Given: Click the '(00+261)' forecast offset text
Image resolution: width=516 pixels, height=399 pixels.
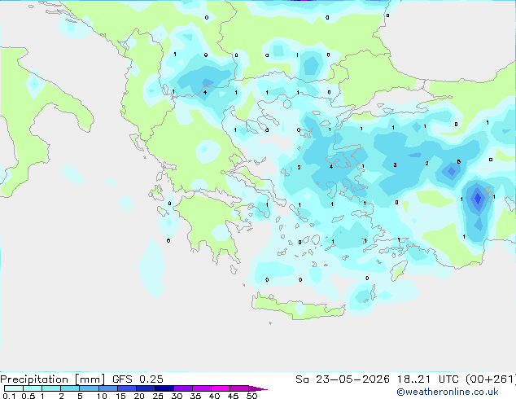Looking at the screenshot, I should (490, 379).
